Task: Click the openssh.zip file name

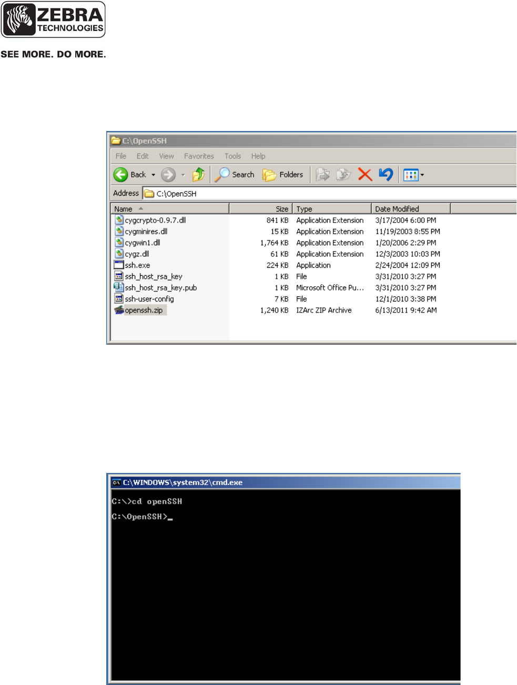Action: click(144, 310)
